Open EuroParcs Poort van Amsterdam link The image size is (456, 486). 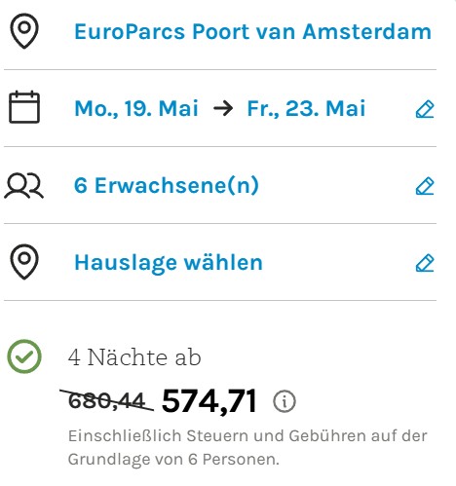click(x=252, y=32)
